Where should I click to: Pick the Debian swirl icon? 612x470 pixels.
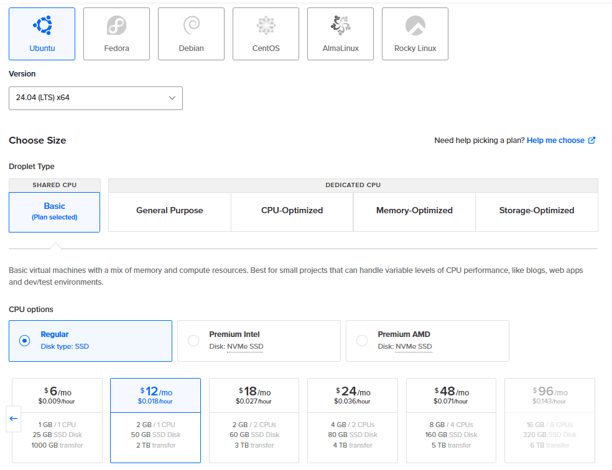191,25
